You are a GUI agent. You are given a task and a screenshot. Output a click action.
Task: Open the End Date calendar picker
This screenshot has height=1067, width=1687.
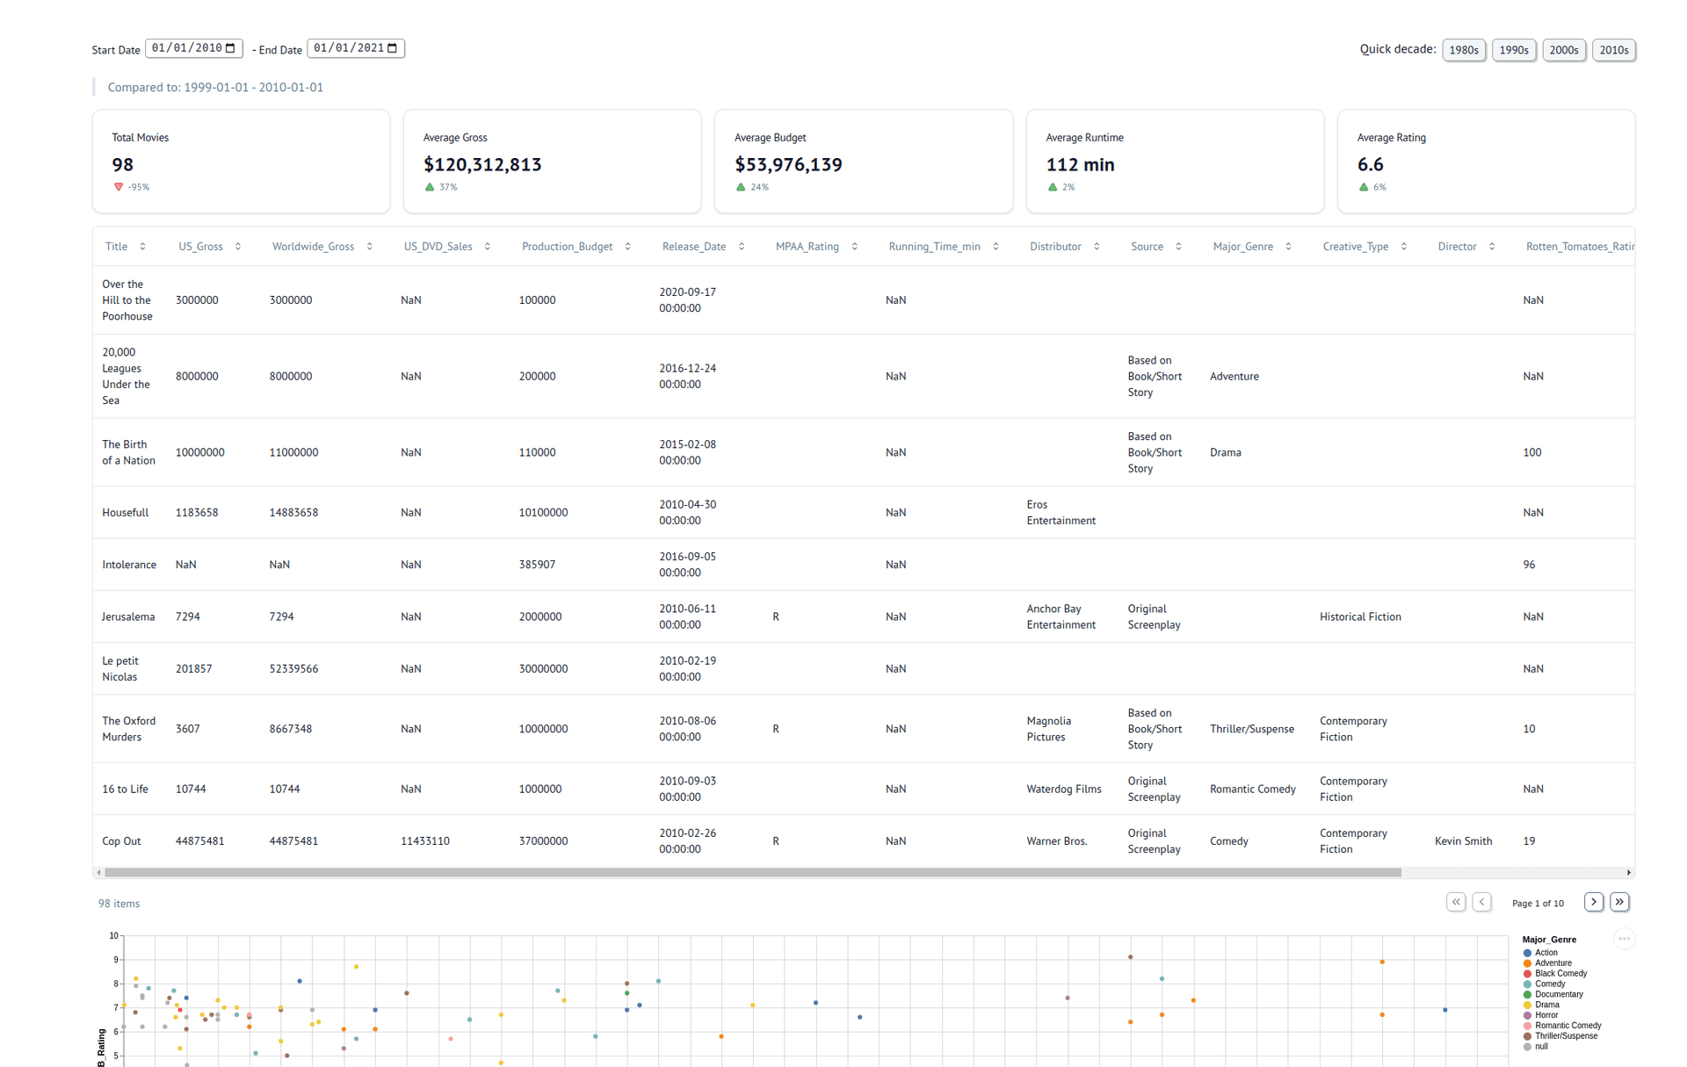click(392, 48)
